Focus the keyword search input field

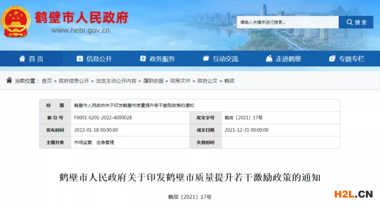point(288,22)
